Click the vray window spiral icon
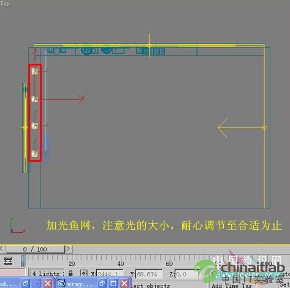The width and height of the screenshot is (290, 288). [61, 283]
